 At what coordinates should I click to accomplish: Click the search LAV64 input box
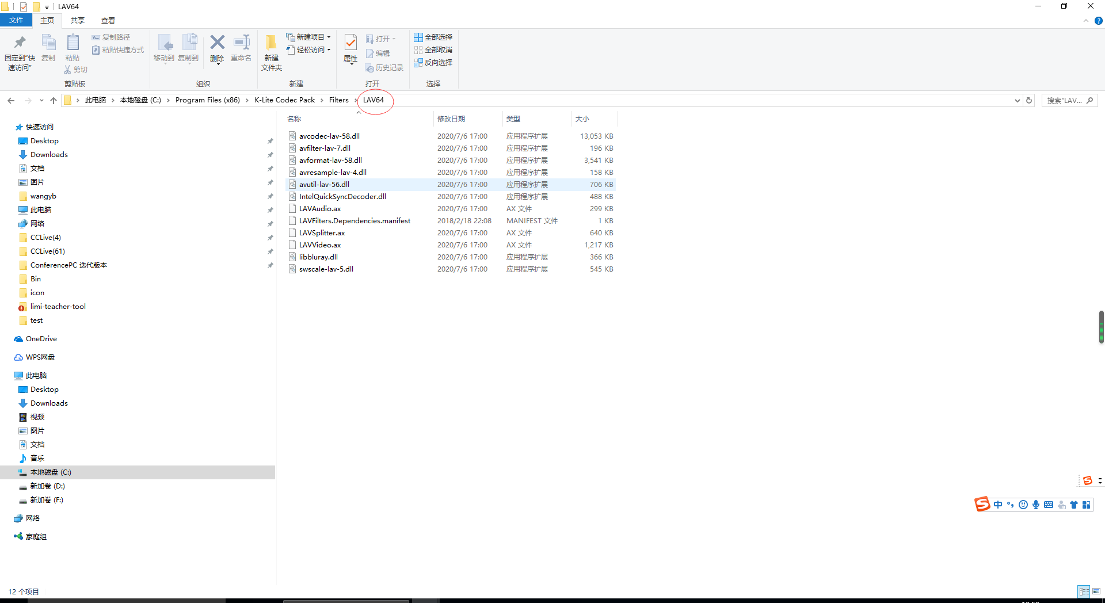tap(1069, 100)
